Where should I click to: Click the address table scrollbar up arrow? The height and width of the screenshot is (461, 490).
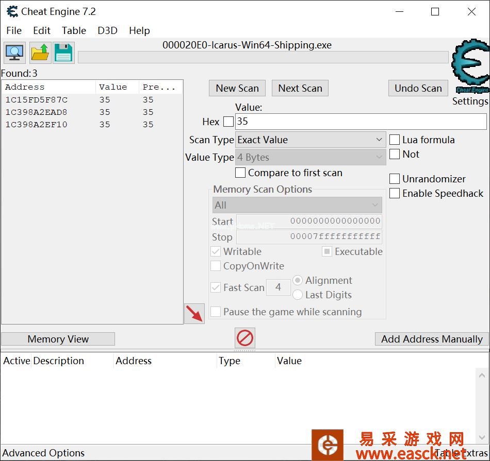point(482,375)
